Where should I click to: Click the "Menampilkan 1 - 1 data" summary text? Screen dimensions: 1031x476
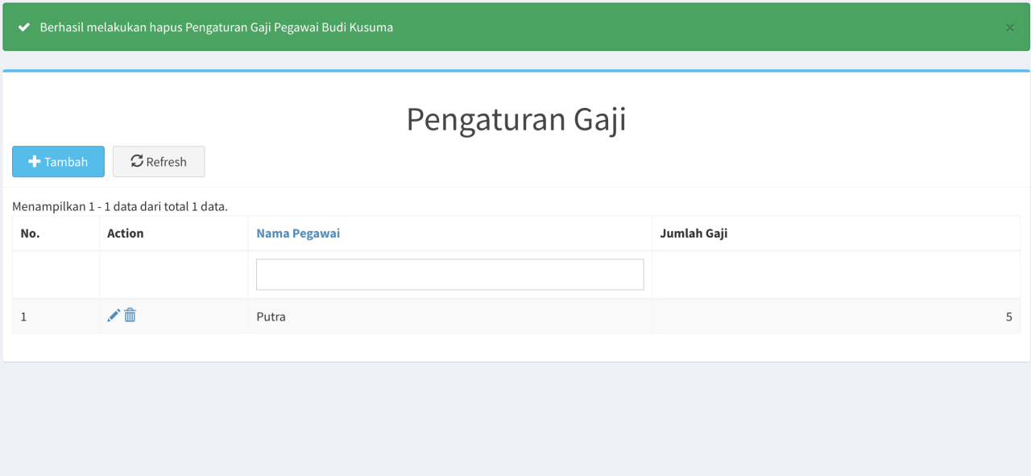tap(120, 207)
